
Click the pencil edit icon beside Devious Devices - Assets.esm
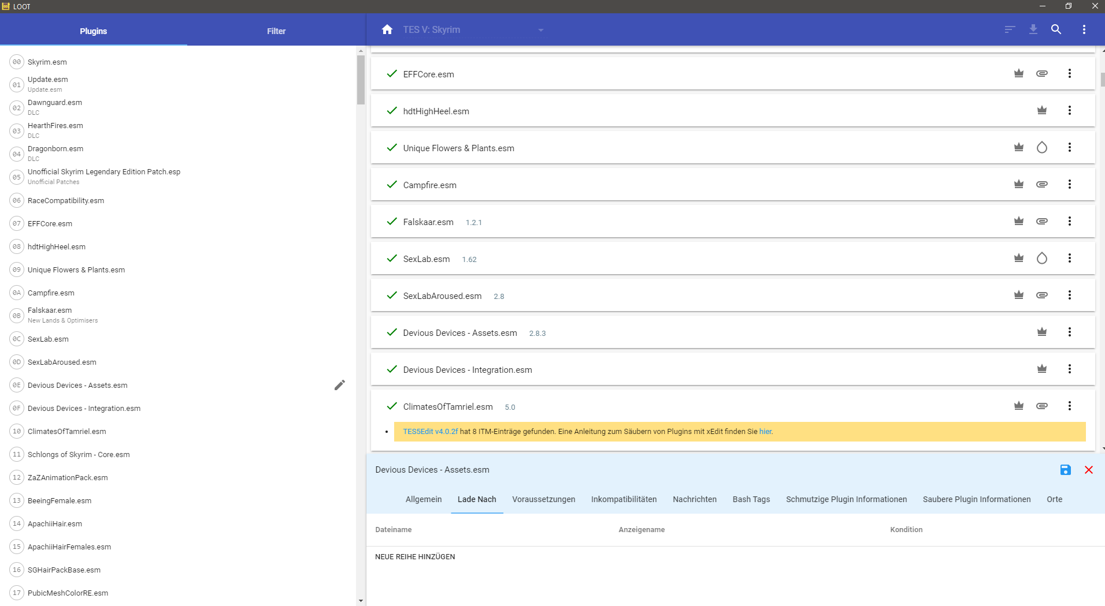[340, 385]
